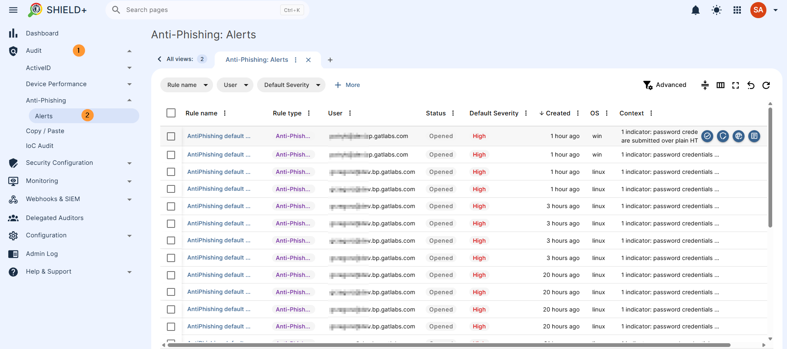787x349 pixels.
Task: Reset the table view with undo icon
Action: (x=751, y=85)
